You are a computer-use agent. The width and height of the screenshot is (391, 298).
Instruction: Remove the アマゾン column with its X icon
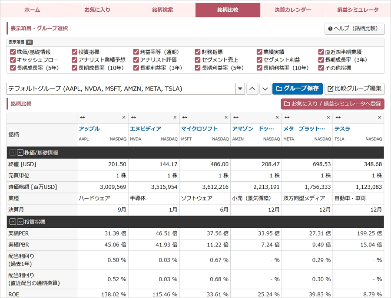point(277,118)
